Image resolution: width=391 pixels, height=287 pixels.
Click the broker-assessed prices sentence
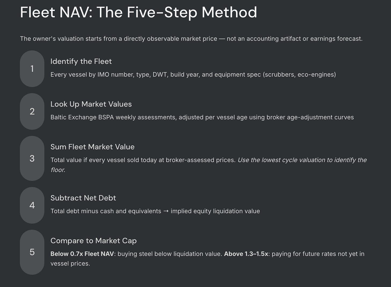[143, 160]
